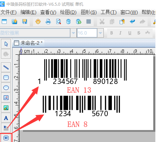
Task: Toggle Bold formatting
Action: (x=112, y=33)
